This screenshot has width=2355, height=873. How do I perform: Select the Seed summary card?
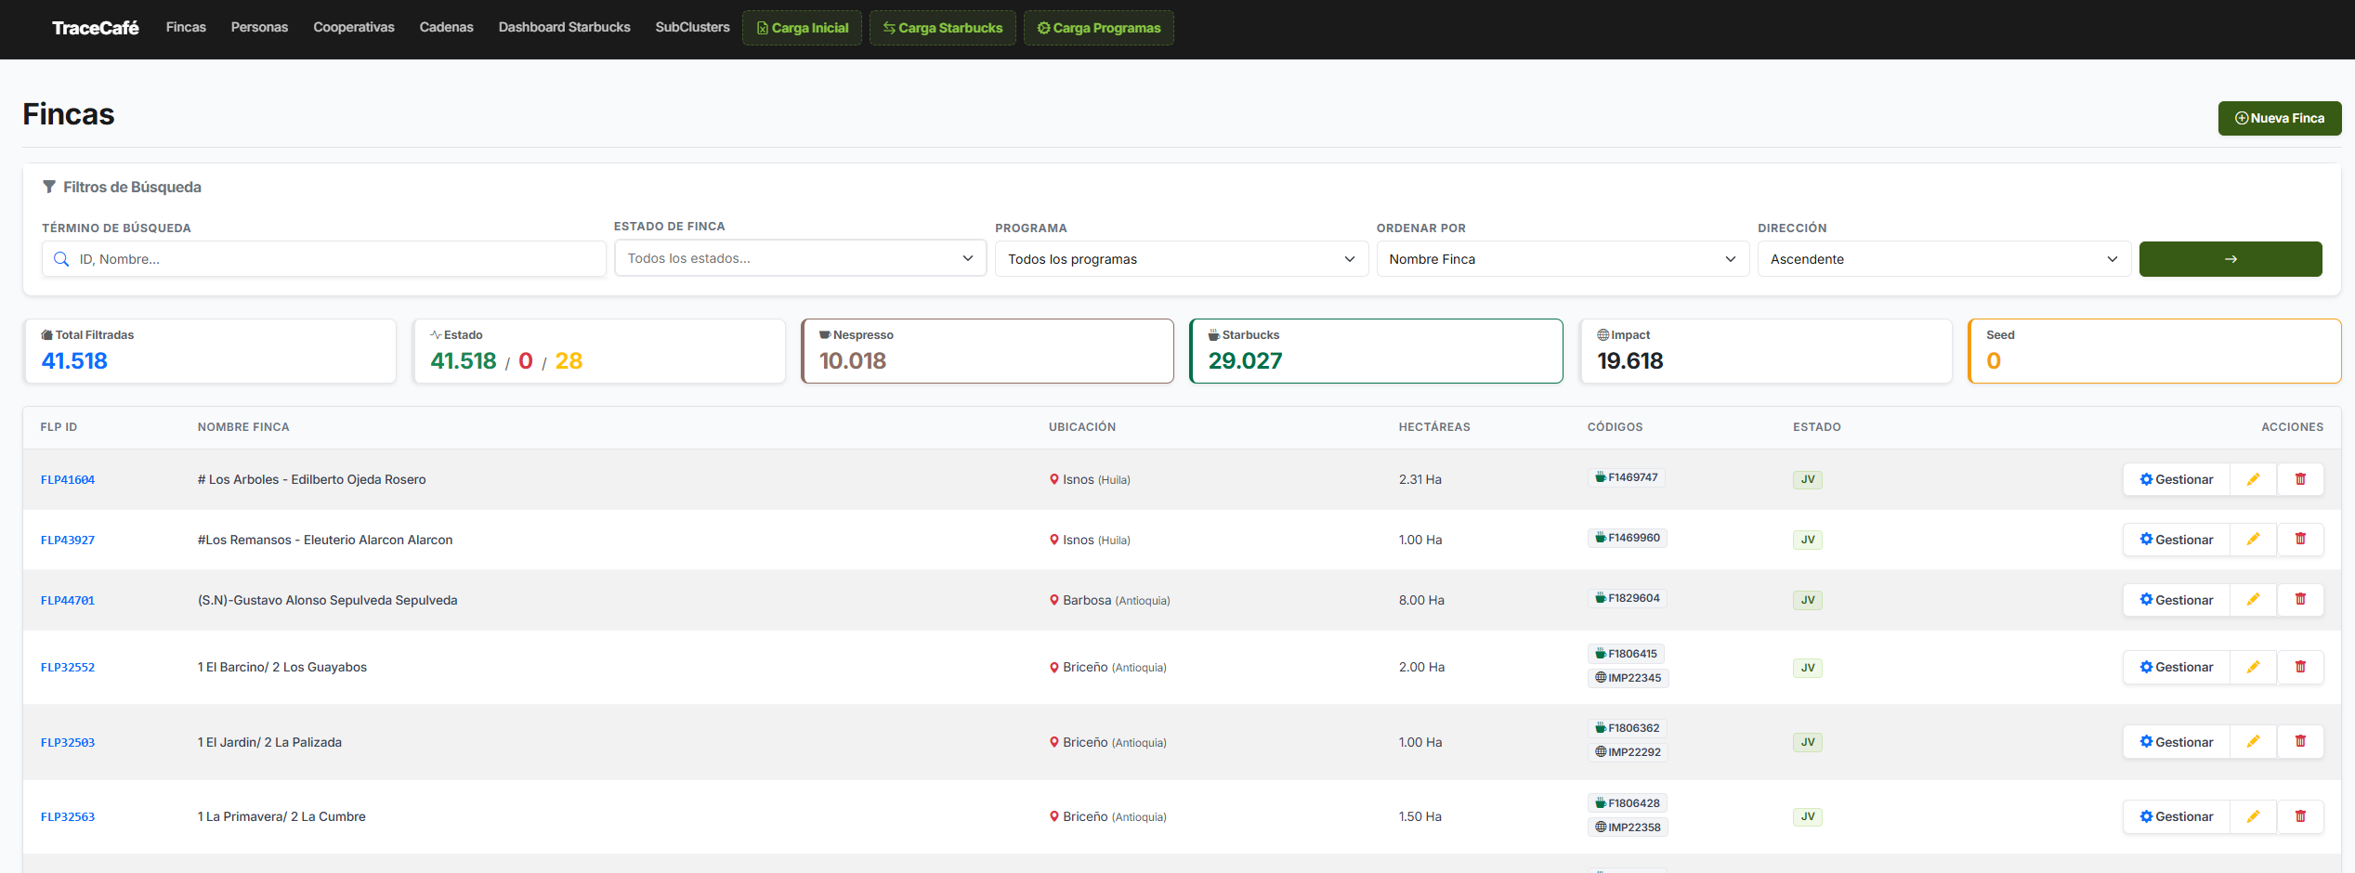pyautogui.click(x=2154, y=351)
